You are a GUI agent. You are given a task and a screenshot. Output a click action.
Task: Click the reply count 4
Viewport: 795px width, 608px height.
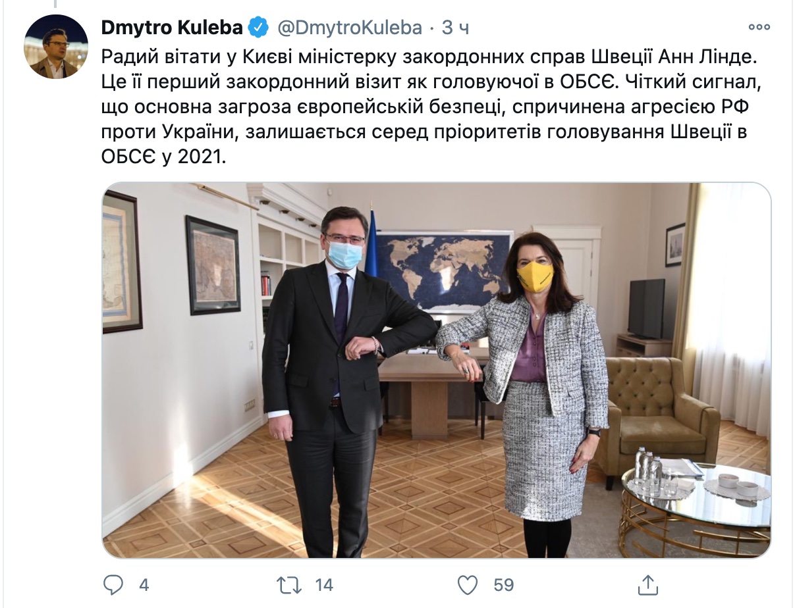click(144, 585)
